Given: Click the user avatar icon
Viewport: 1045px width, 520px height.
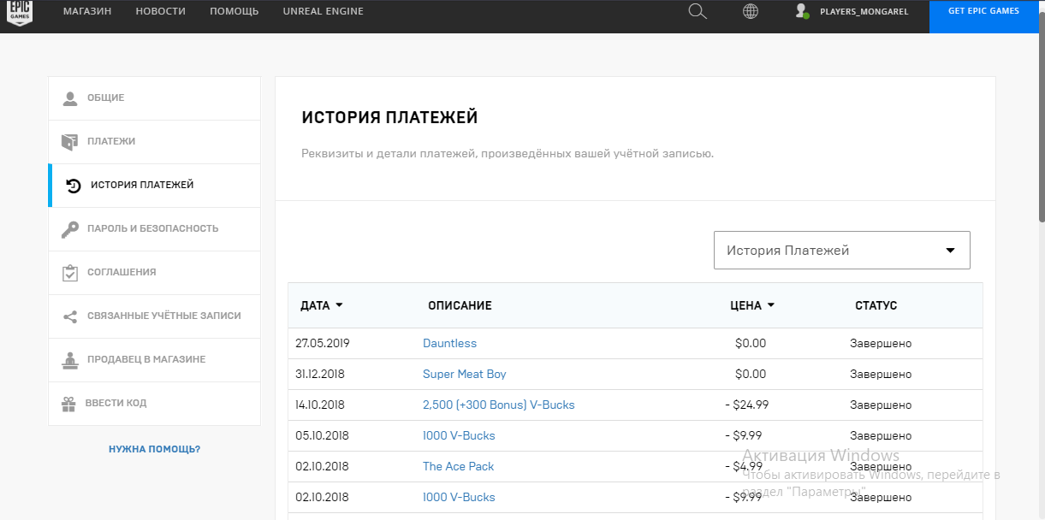Looking at the screenshot, I should [801, 11].
